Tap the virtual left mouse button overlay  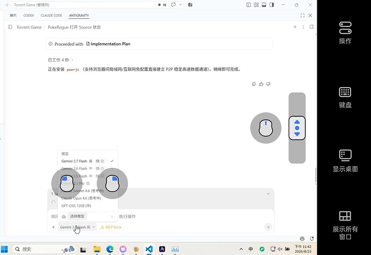click(x=67, y=183)
